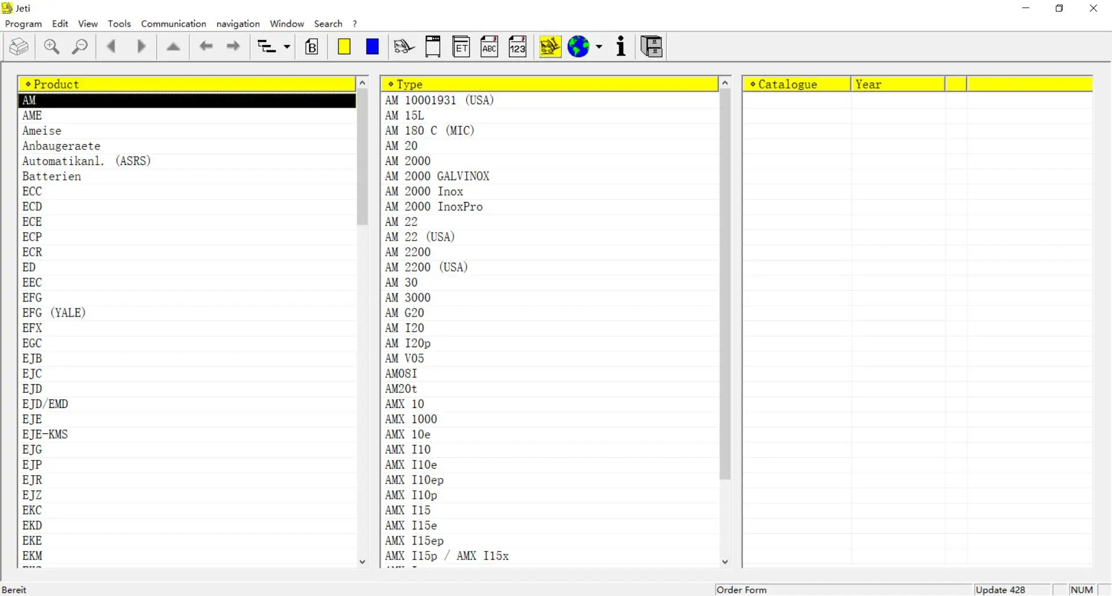The image size is (1112, 596).
Task: Click Type list scroll down arrow
Action: pyautogui.click(x=725, y=561)
